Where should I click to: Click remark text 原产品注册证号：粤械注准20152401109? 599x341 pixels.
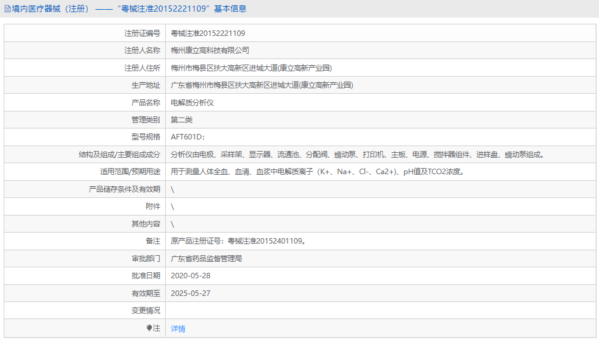click(x=238, y=241)
